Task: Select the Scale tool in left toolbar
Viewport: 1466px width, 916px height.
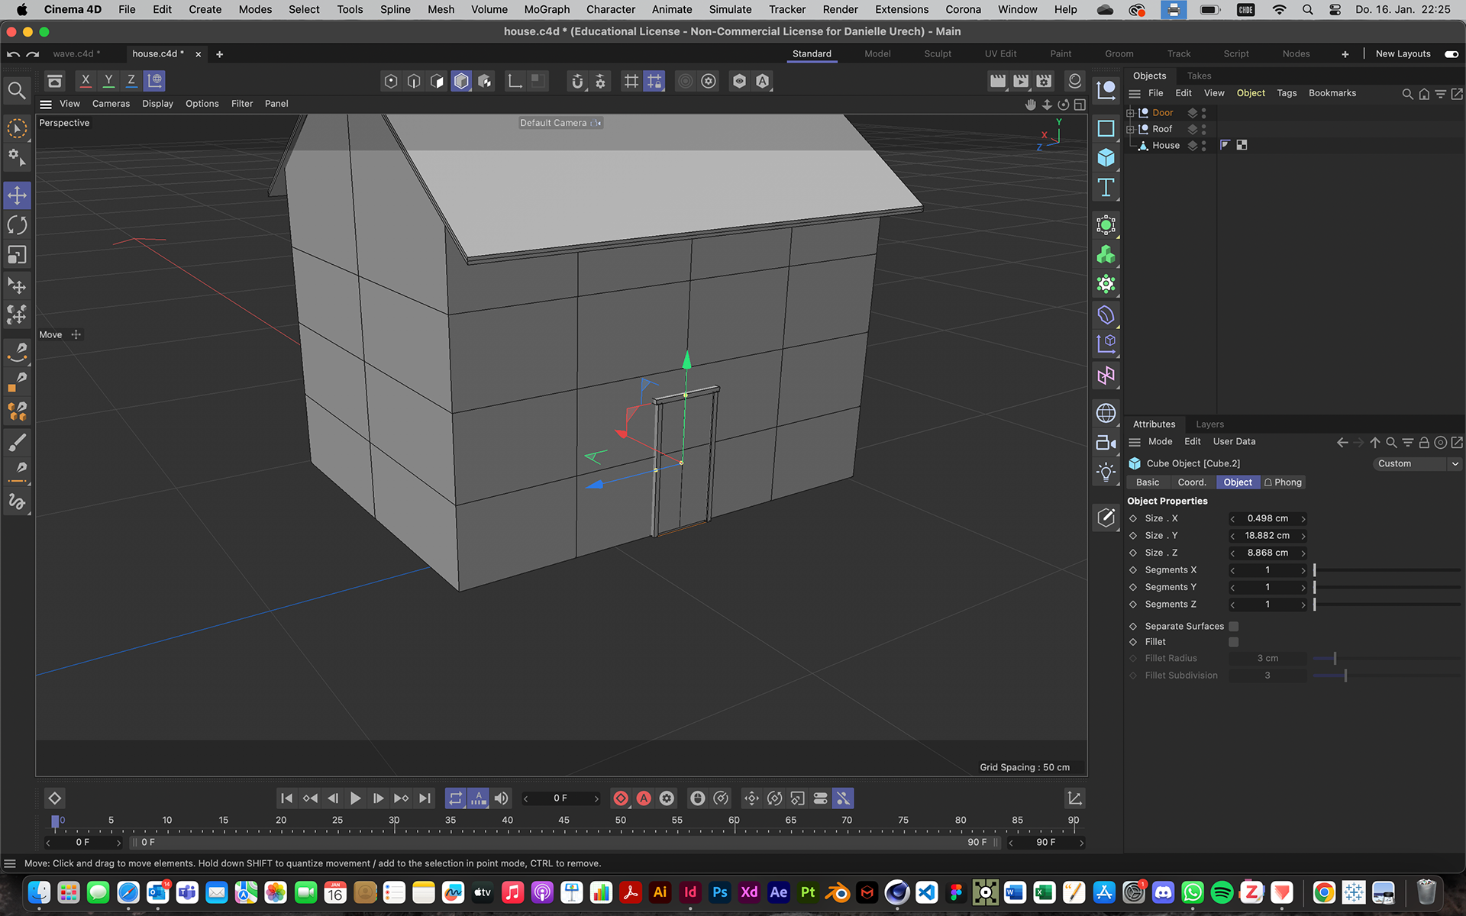Action: coord(17,255)
